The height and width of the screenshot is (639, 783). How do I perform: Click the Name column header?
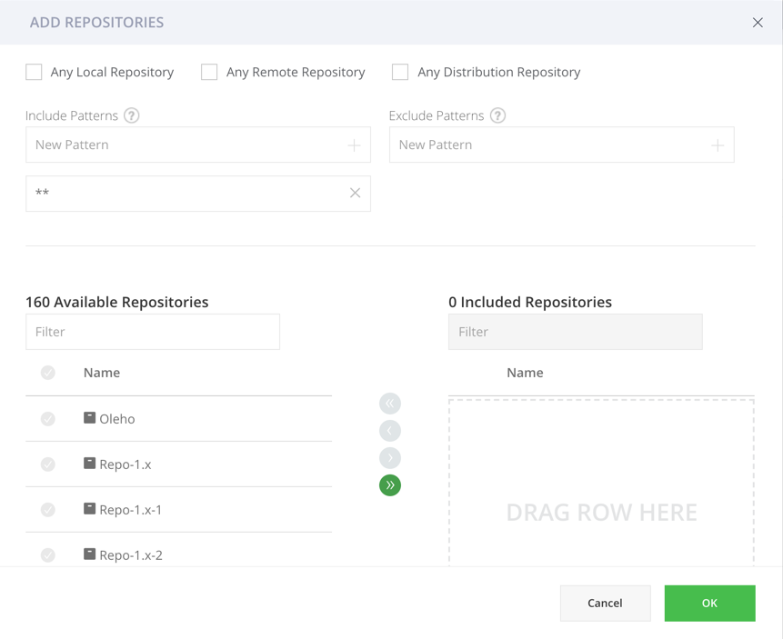click(x=101, y=373)
